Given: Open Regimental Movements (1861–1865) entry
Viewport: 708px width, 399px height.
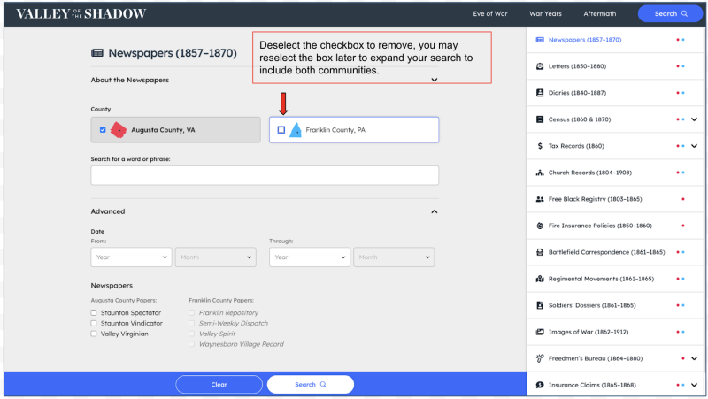Looking at the screenshot, I should (601, 279).
